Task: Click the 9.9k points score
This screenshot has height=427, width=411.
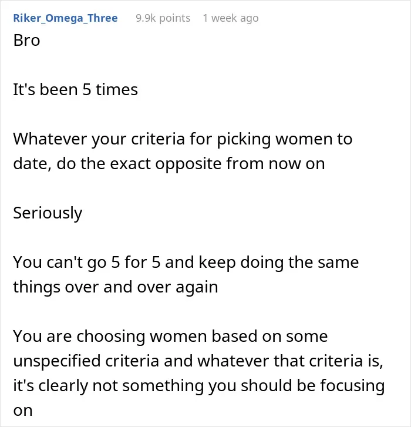Action: click(x=163, y=18)
